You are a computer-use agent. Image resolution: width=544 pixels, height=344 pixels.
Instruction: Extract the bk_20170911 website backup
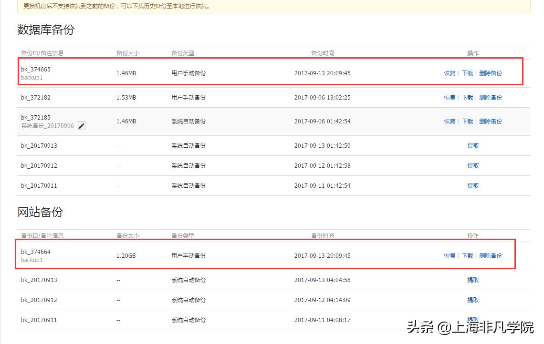coord(472,318)
